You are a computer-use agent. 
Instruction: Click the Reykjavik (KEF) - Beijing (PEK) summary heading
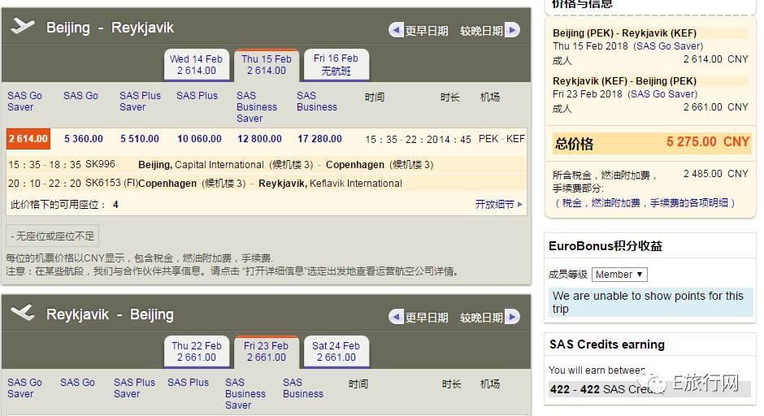624,81
